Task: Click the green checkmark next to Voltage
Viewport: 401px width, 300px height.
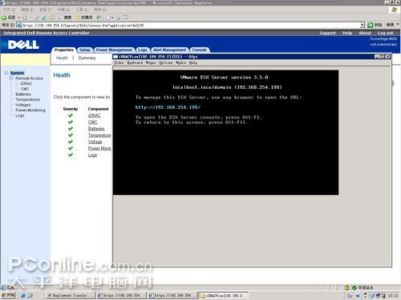Action: 71,142
